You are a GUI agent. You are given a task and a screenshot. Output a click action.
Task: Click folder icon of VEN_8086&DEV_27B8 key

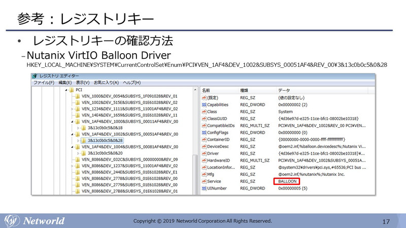[x=78, y=192]
